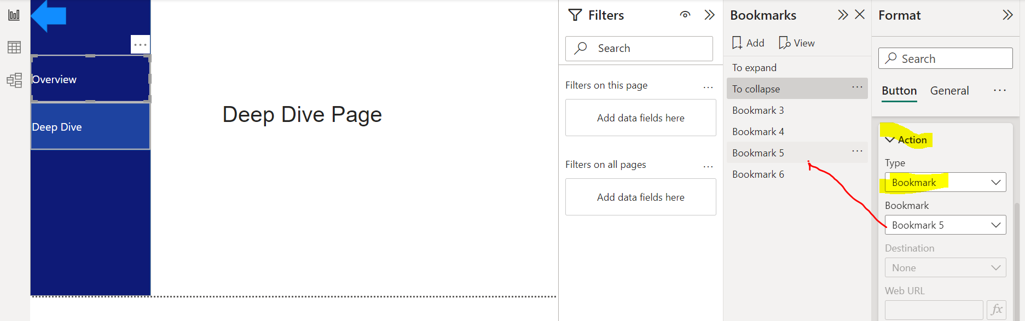Select Bookmark 3 in list
This screenshot has width=1025, height=321.
(797, 110)
